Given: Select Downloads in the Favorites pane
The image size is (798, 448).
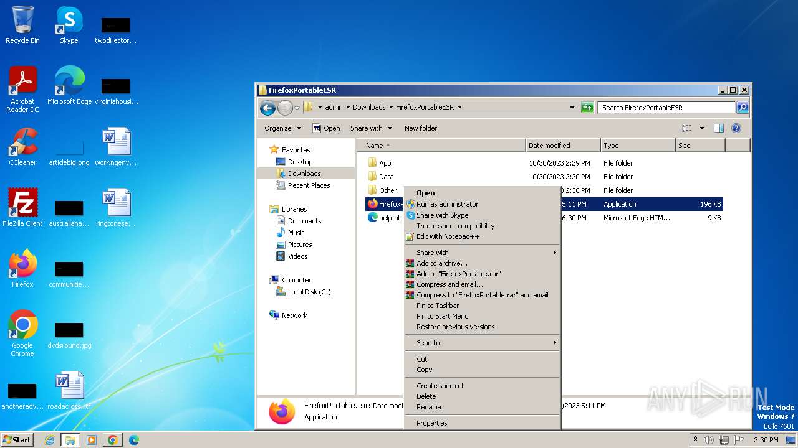Looking at the screenshot, I should [x=306, y=174].
